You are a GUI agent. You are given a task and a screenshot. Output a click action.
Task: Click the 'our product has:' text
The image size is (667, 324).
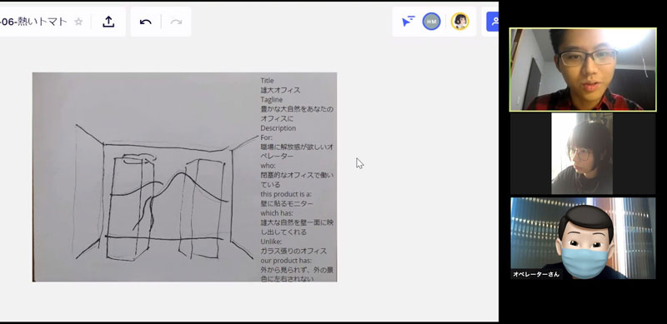pyautogui.click(x=286, y=260)
